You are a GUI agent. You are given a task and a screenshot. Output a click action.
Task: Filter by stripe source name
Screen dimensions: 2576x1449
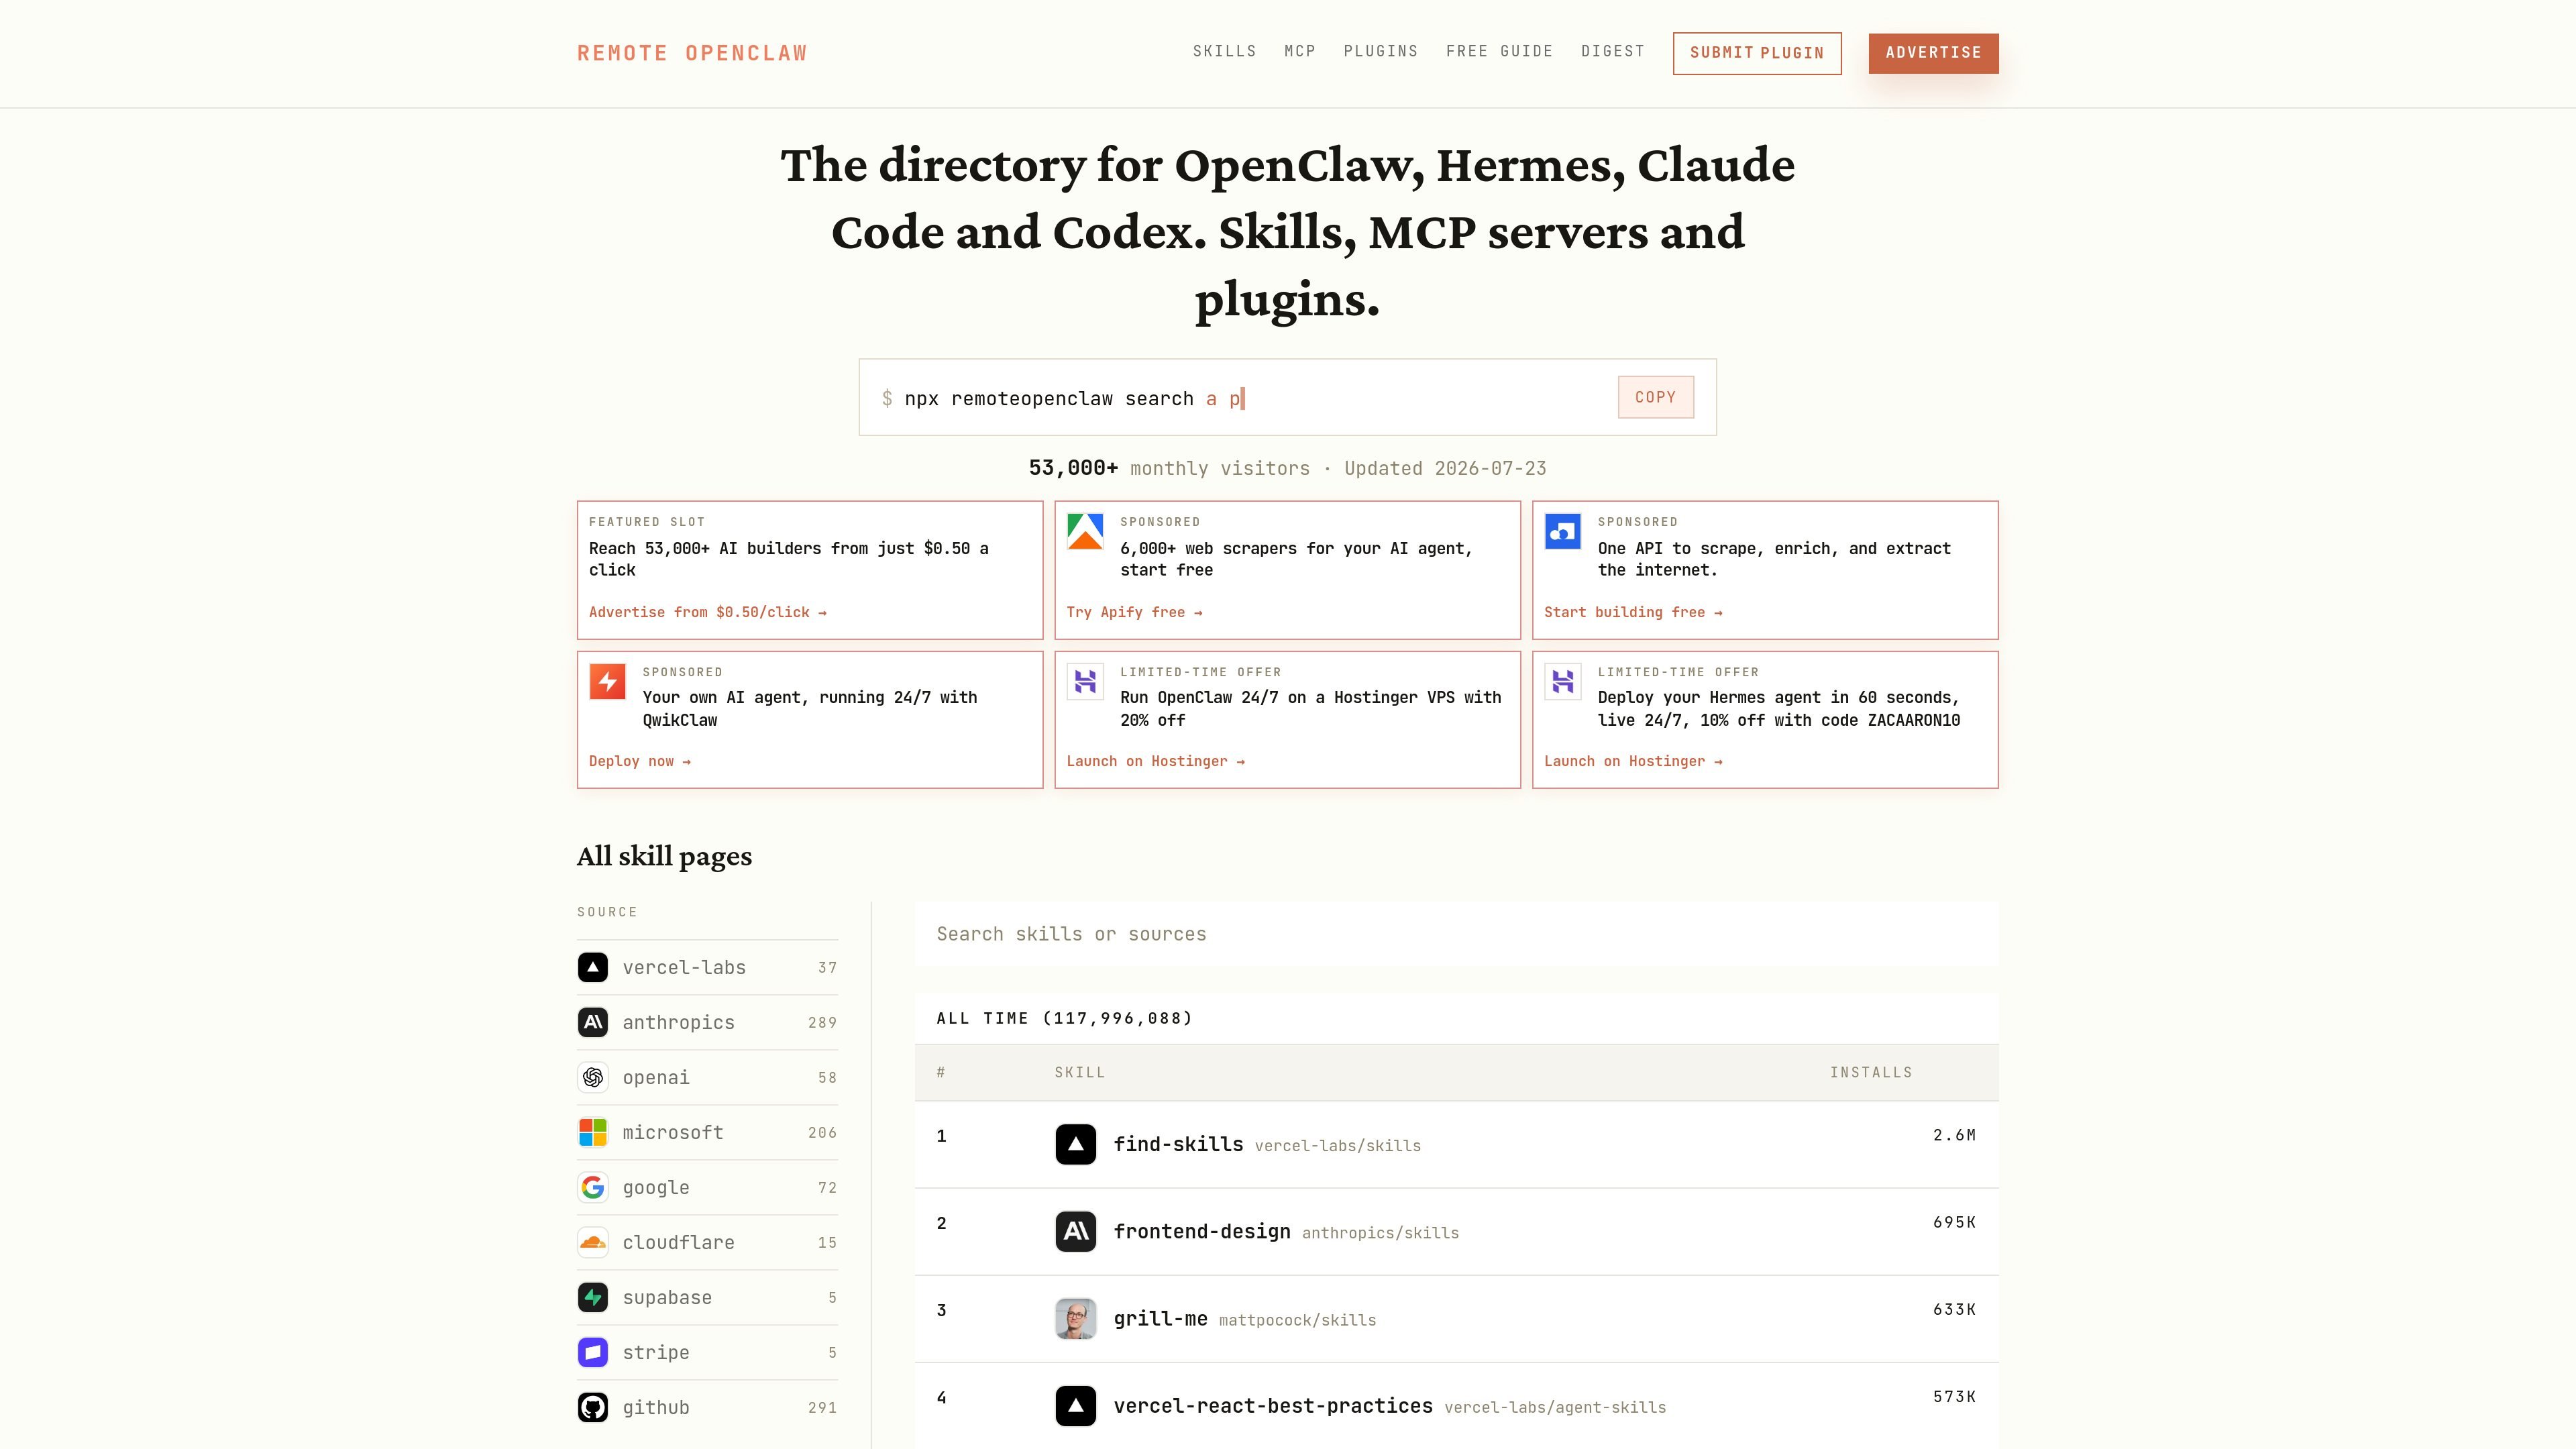coord(656,1352)
